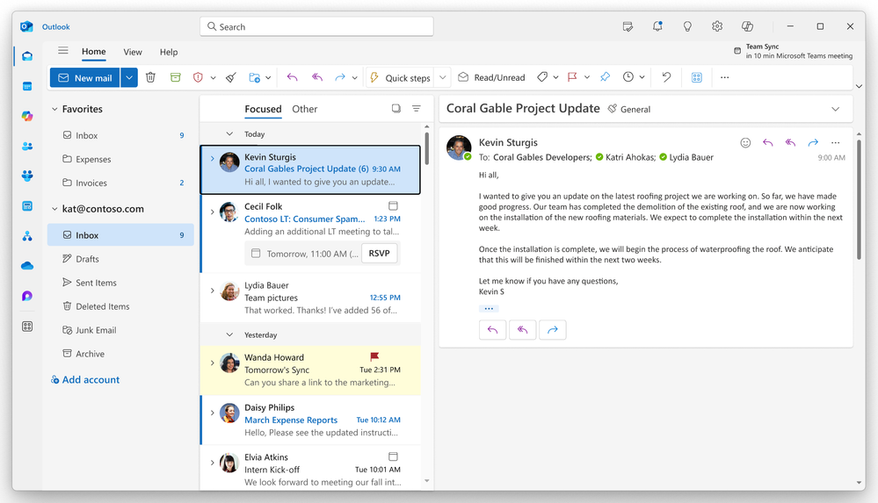Switch to the Focused inbox tab
Image resolution: width=878 pixels, height=503 pixels.
(x=263, y=109)
